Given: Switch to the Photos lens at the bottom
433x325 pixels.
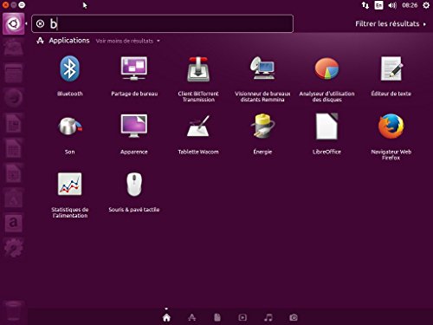Looking at the screenshot, I should (294, 317).
